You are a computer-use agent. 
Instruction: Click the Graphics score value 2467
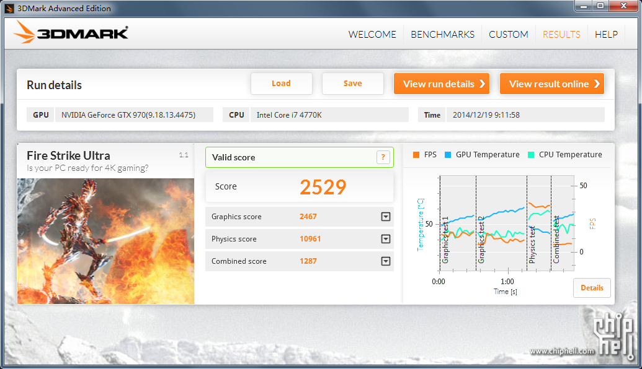point(308,217)
